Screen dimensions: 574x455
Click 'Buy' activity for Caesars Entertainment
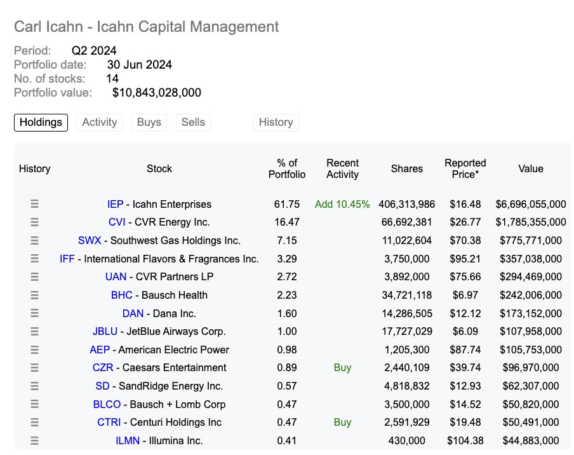tap(343, 367)
